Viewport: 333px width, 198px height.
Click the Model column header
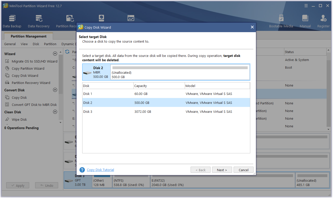tap(217, 86)
